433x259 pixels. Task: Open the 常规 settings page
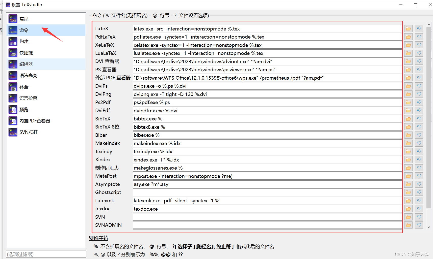click(46, 19)
